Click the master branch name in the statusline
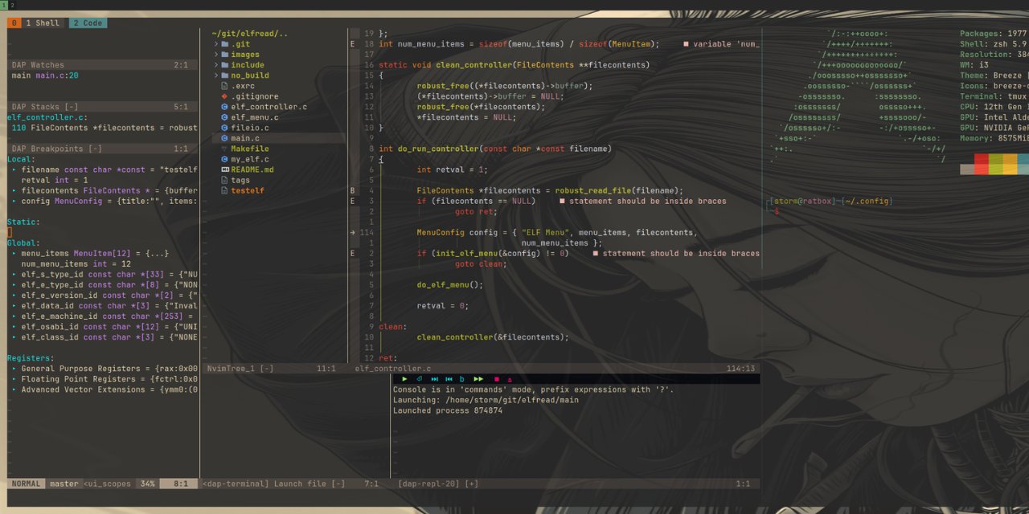The width and height of the screenshot is (1029, 514). click(64, 483)
